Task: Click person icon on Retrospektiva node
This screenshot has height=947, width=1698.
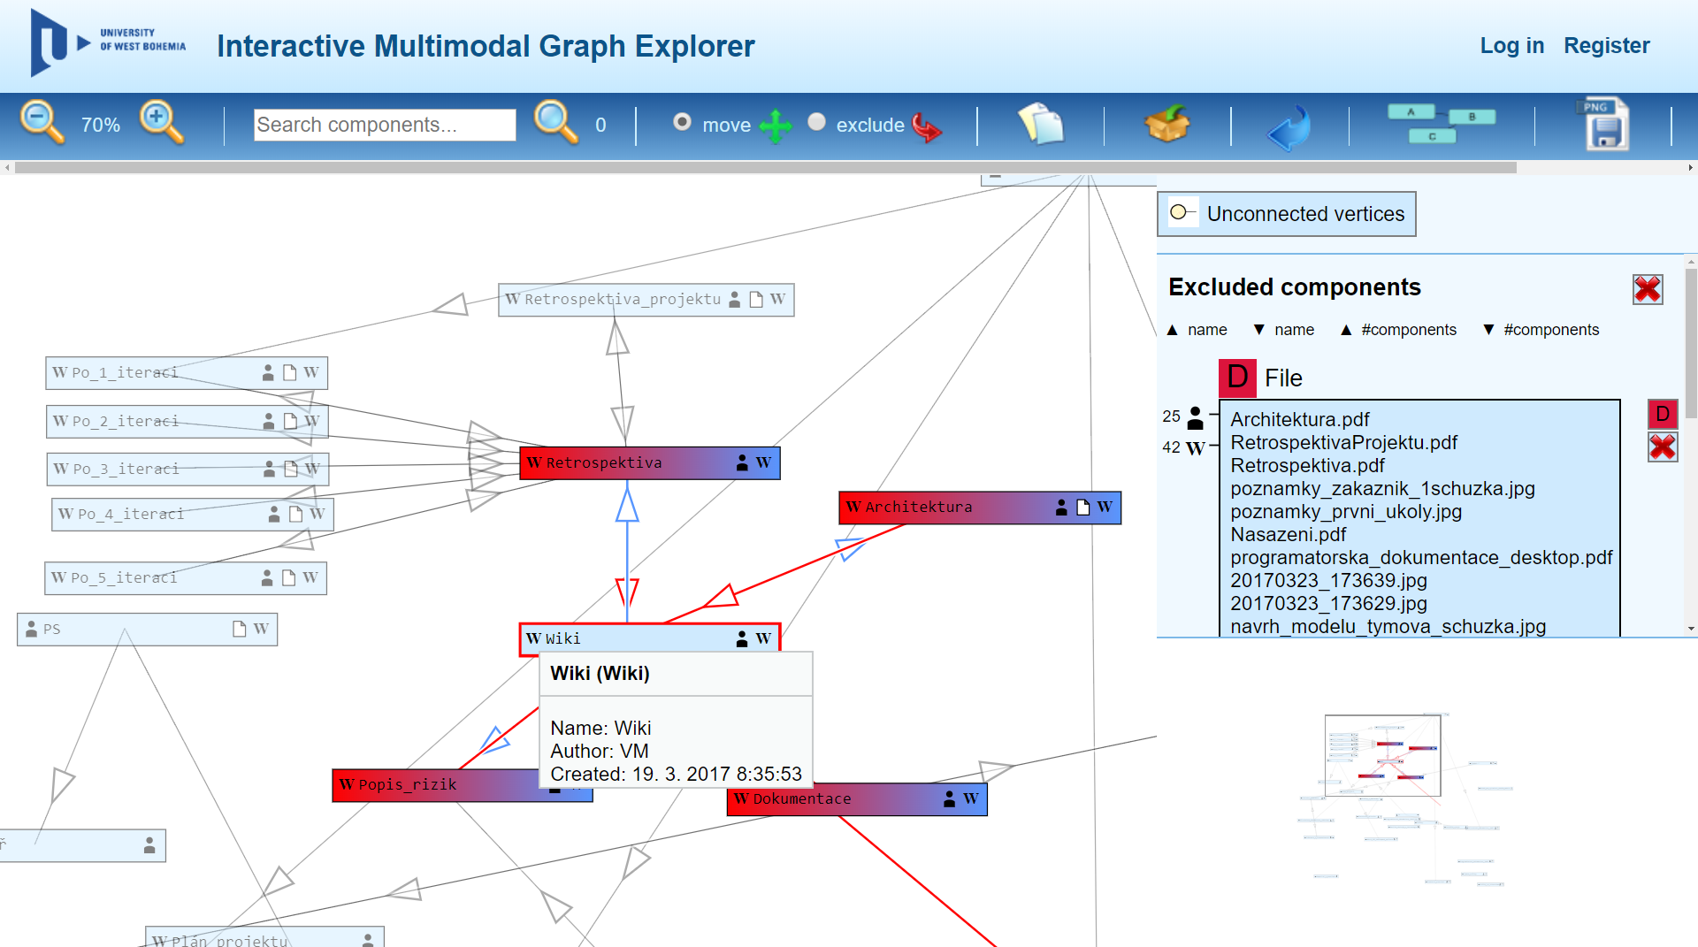Action: point(742,463)
